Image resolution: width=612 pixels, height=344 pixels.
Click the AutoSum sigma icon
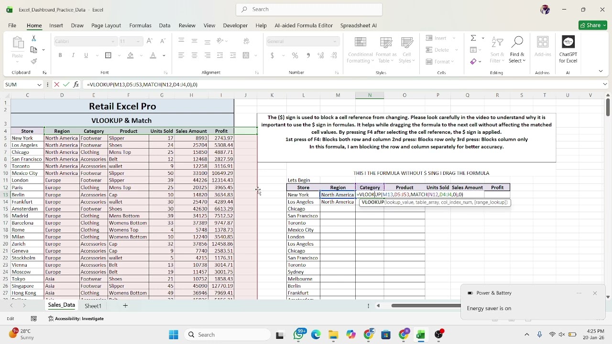pyautogui.click(x=473, y=38)
